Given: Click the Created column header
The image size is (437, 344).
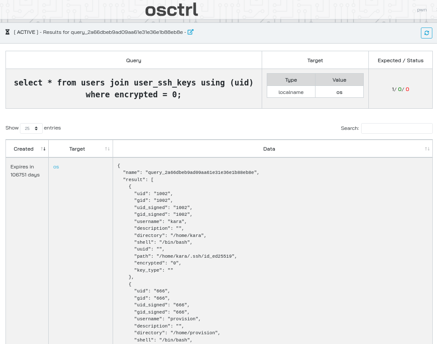Looking at the screenshot, I should [27, 149].
